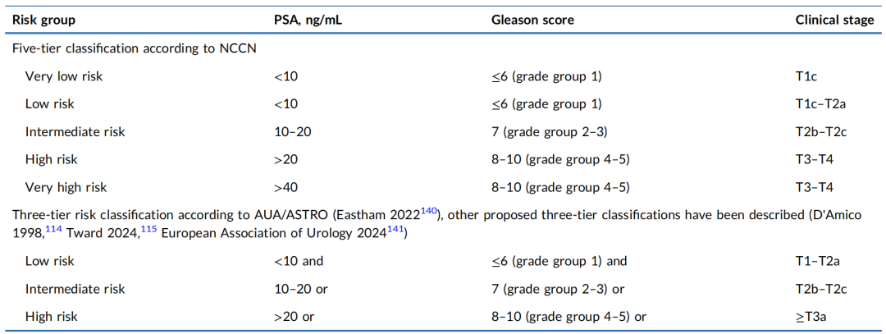The height and width of the screenshot is (334, 886).
Task: Open citation 140 after Eastham 2022
Action: [429, 212]
